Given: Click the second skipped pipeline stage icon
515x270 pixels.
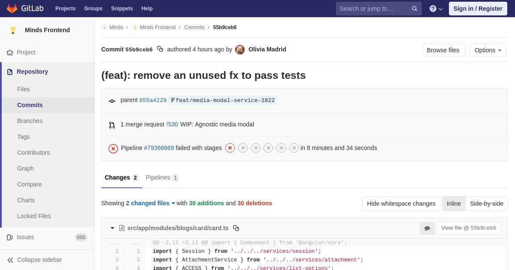Looking at the screenshot, I should click(x=256, y=148).
